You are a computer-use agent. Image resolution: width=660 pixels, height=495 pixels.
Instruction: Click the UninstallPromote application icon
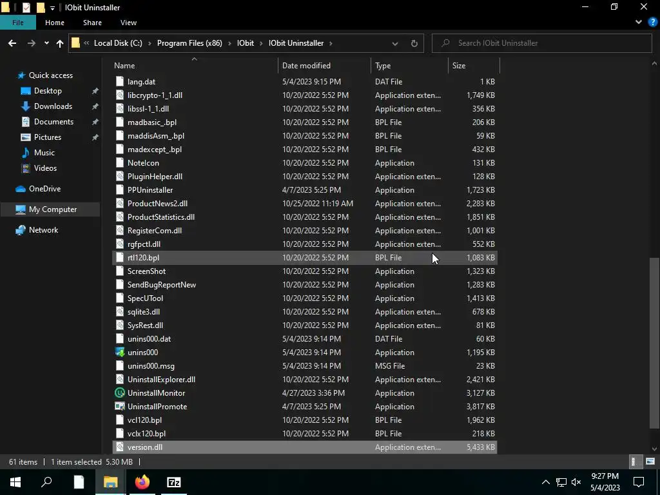120,406
